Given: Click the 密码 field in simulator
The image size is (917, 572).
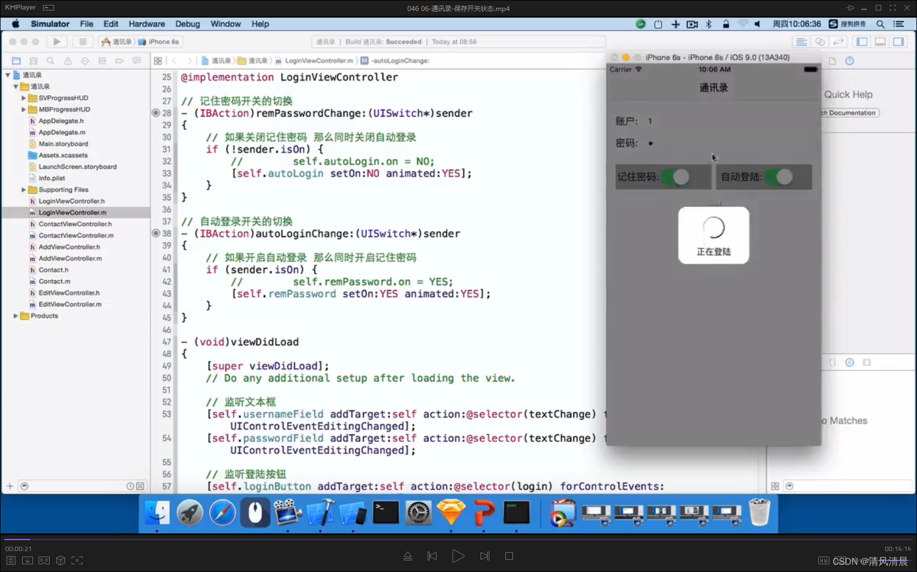Looking at the screenshot, I should (x=727, y=143).
